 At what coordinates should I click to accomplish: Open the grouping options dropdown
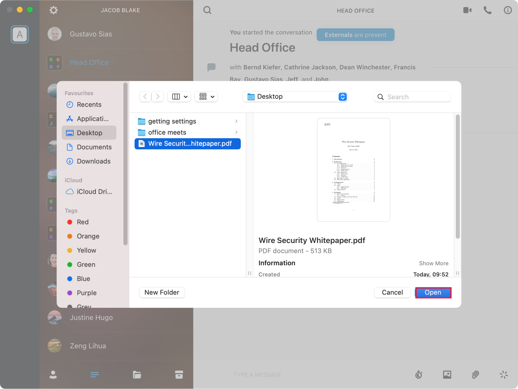coord(206,96)
